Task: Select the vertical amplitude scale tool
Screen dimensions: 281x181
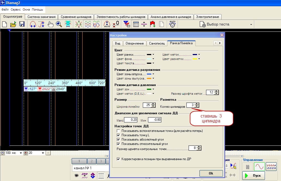Action: coord(41,24)
